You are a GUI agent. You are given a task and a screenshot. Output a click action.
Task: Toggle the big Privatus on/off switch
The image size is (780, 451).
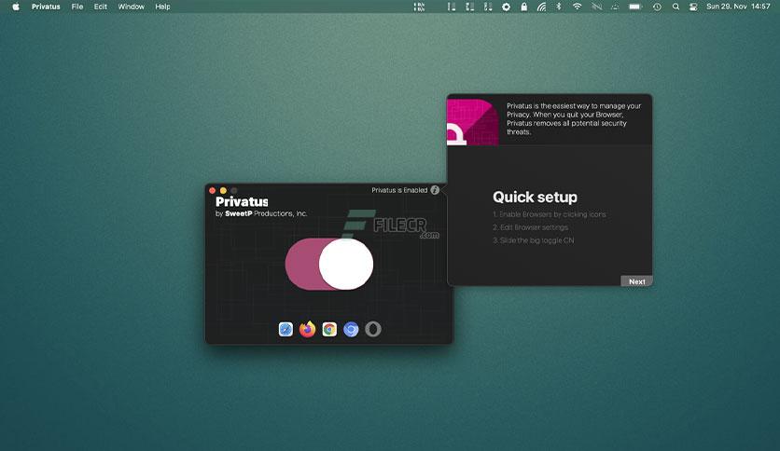click(329, 264)
